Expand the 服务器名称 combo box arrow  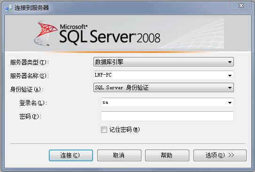coord(230,75)
